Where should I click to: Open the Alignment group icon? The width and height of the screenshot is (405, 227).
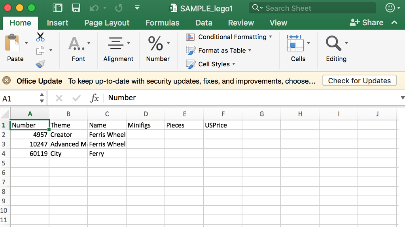[x=115, y=43]
